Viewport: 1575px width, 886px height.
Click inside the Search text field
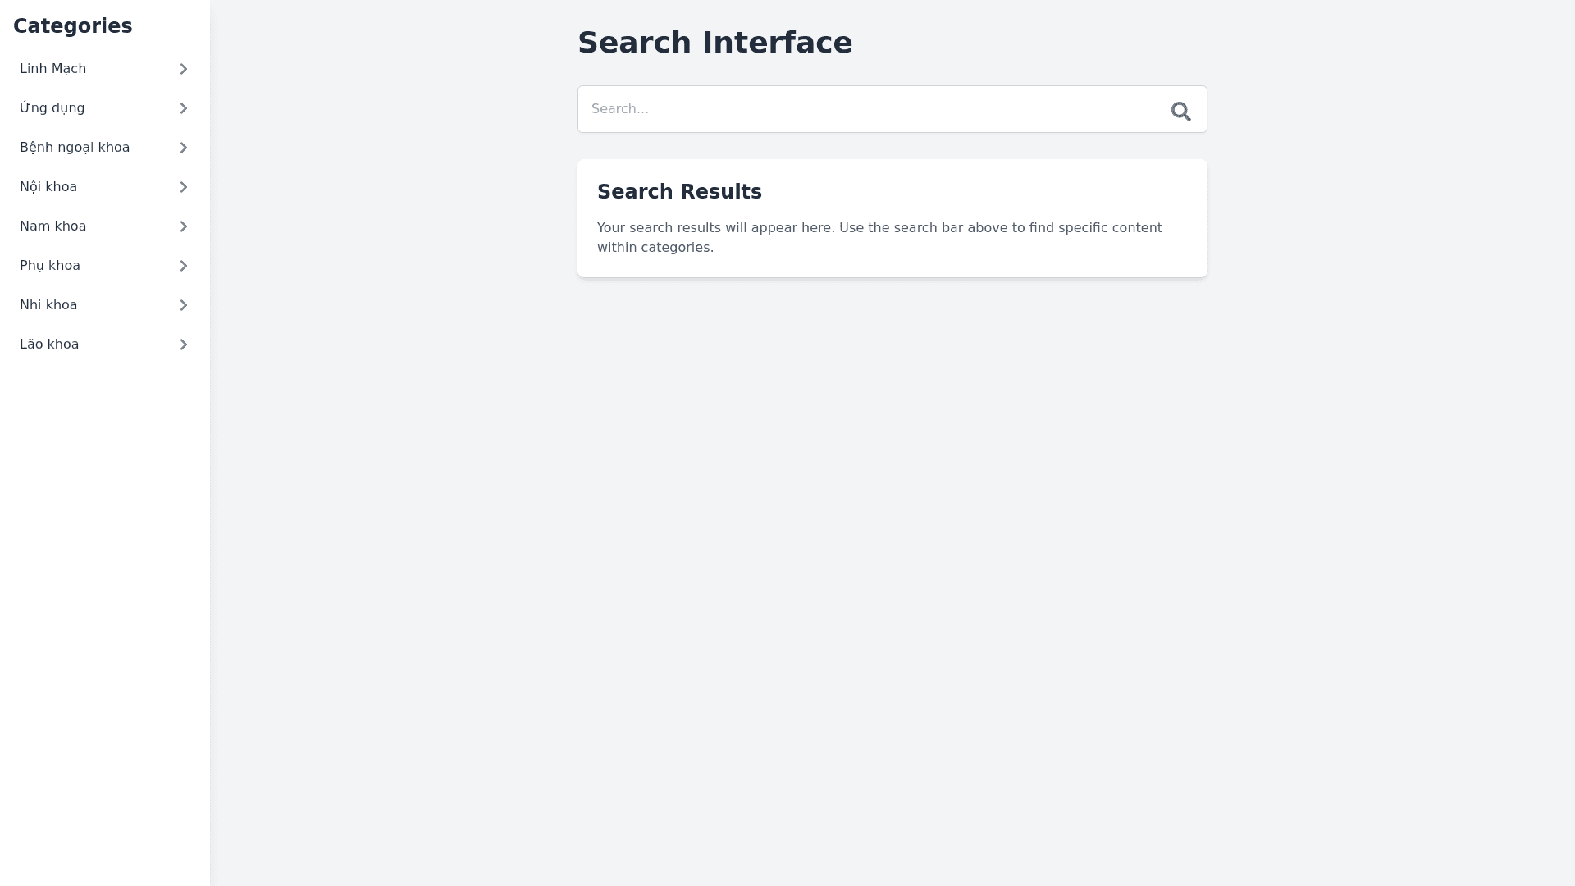pyautogui.click(x=870, y=109)
